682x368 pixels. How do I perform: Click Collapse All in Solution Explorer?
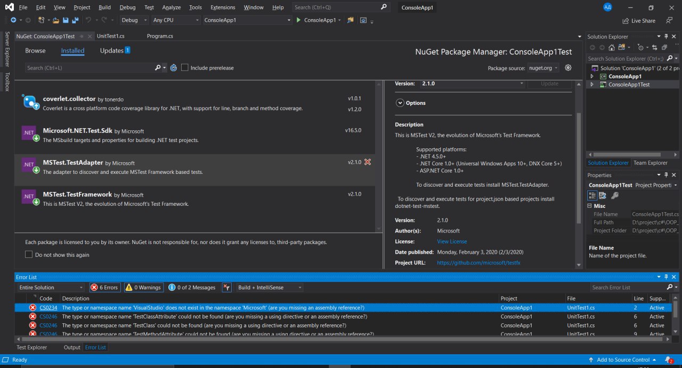pos(664,47)
